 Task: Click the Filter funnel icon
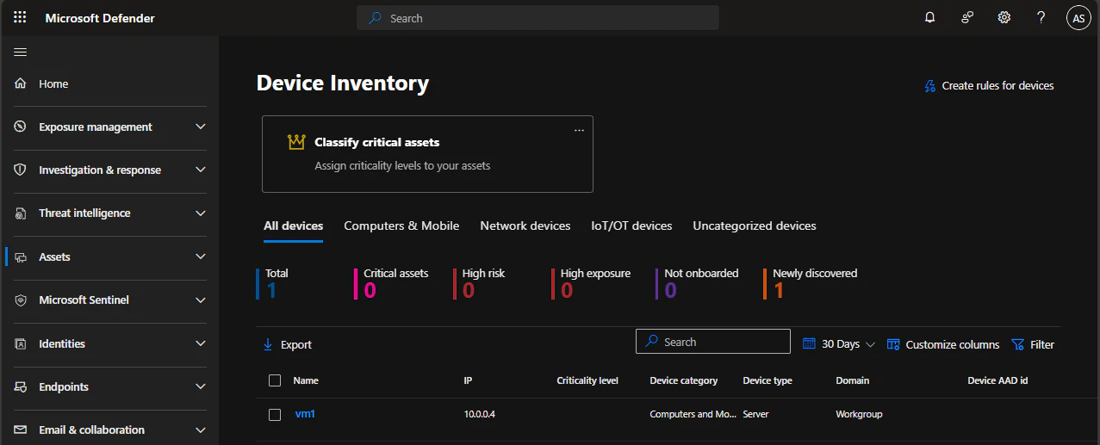[x=1017, y=344]
